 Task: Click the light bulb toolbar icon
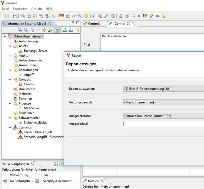[x=163, y=16]
